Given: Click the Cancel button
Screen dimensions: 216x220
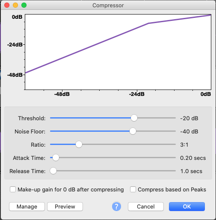Looking at the screenshot, I should (146, 206).
